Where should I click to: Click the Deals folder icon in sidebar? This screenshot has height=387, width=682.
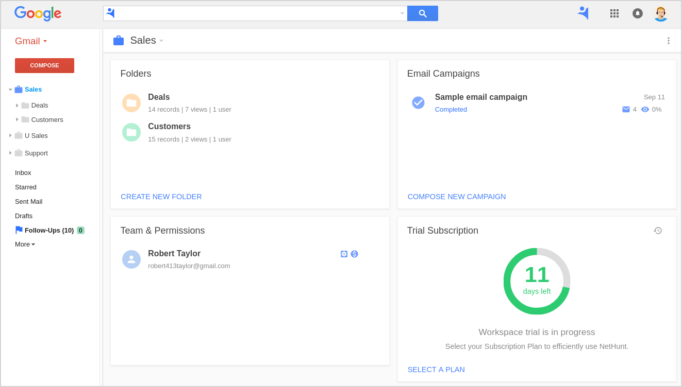[x=25, y=105]
